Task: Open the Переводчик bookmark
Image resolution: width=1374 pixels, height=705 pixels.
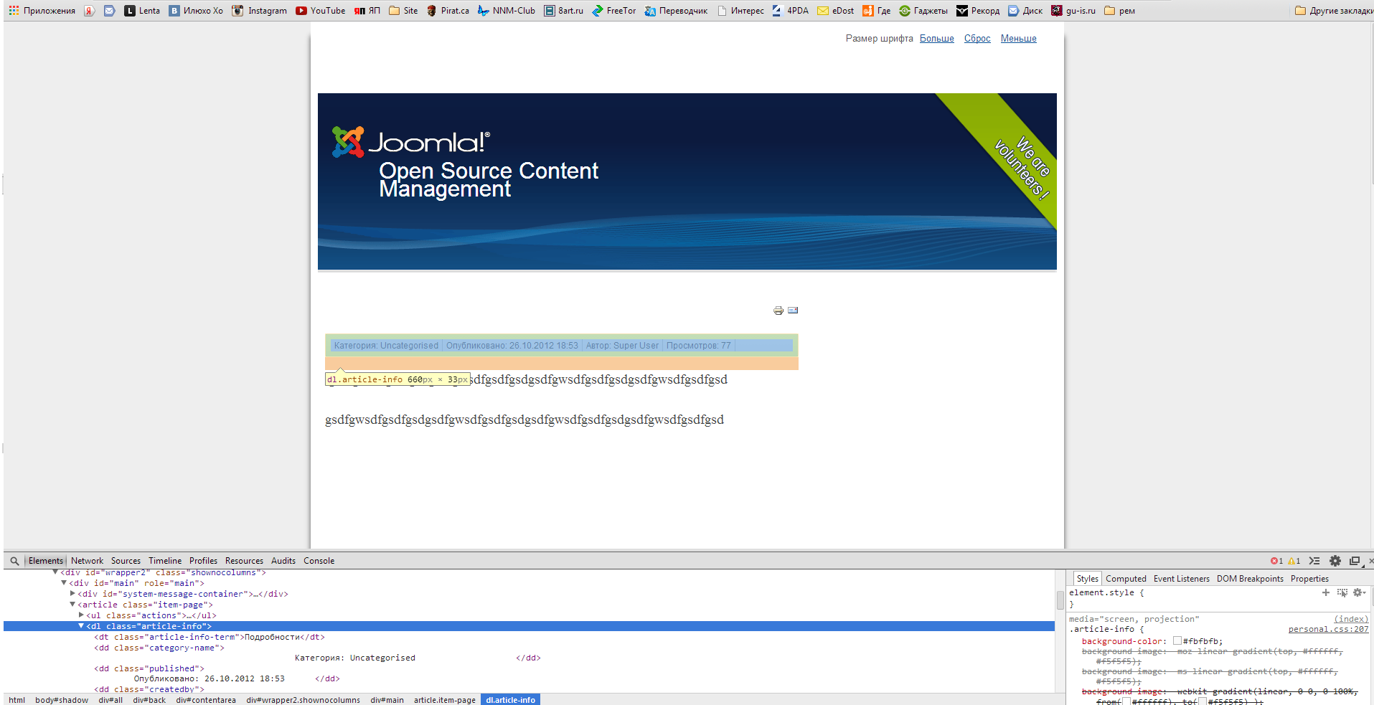Action: [x=676, y=11]
